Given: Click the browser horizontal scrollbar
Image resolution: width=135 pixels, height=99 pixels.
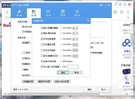Looking at the screenshot, I should (x=53, y=94).
